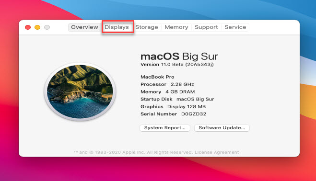
Task: Go to the Support tab
Action: [206, 27]
